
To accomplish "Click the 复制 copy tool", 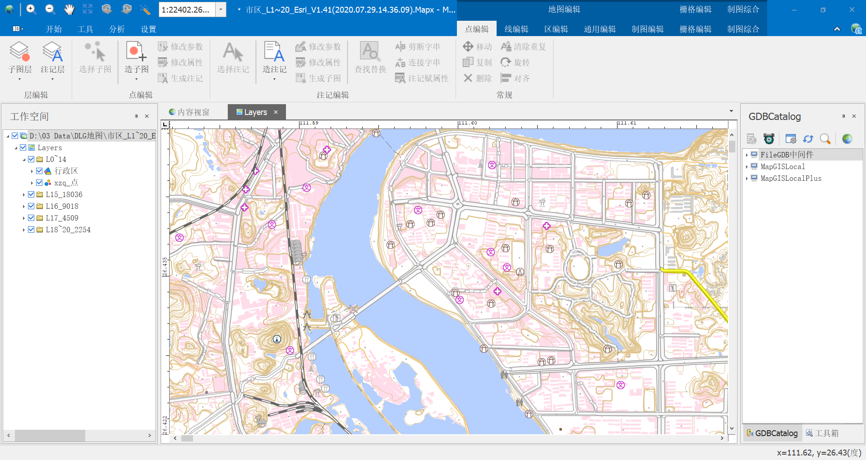I will pos(477,62).
